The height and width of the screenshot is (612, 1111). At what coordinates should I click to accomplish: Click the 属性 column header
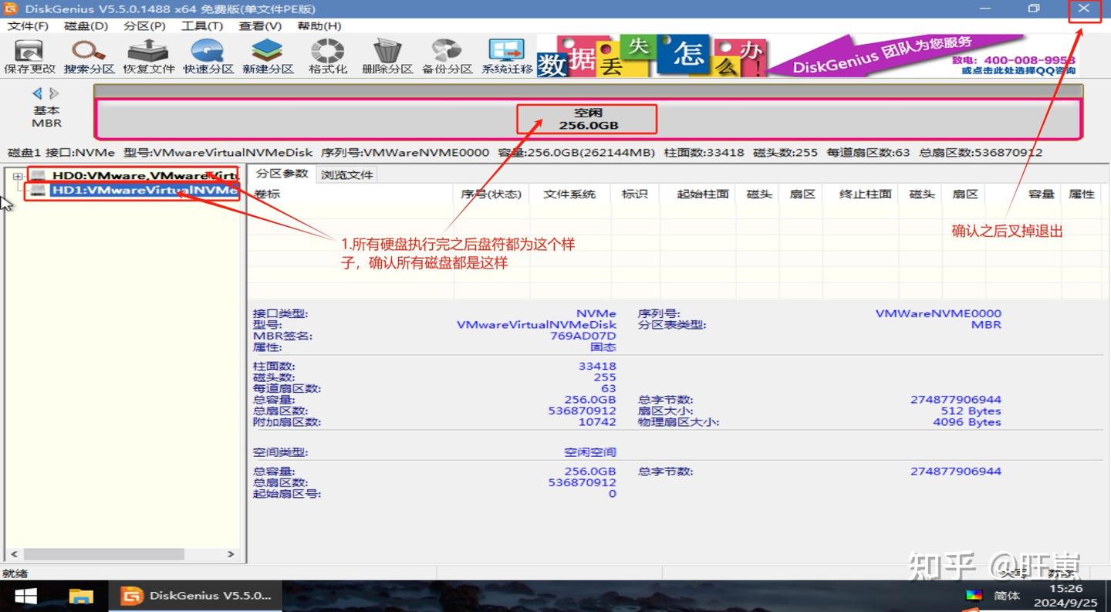pyautogui.click(x=1082, y=194)
